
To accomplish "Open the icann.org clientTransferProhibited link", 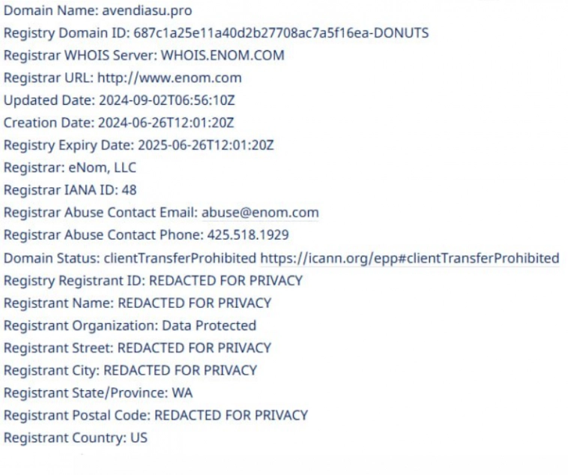I will 410,258.
